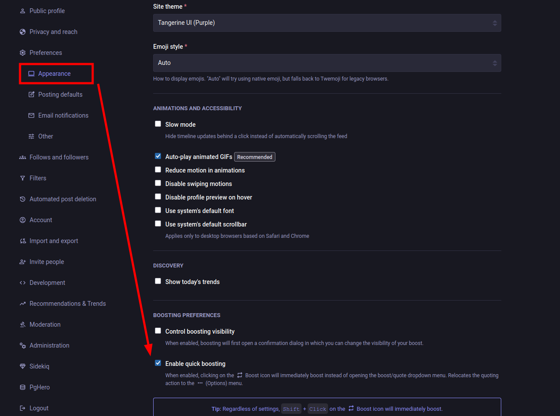Screen dimensions: 560x416
Task: Click the PgHero database icon
Action: (23, 387)
